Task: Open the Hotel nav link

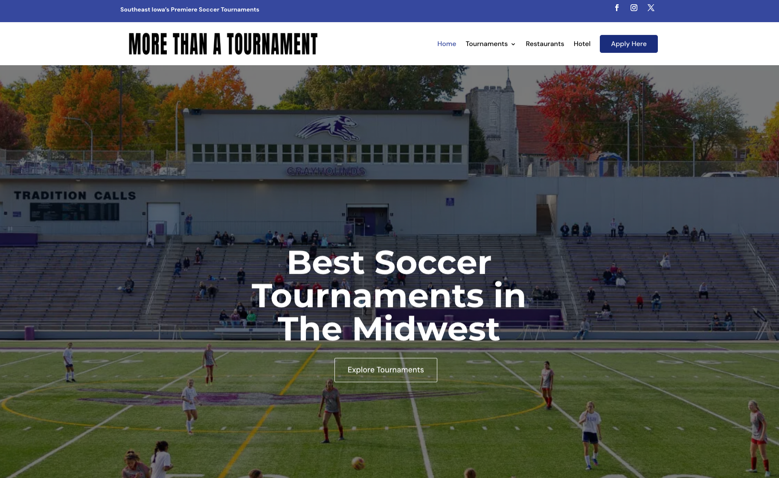Action: pos(582,44)
